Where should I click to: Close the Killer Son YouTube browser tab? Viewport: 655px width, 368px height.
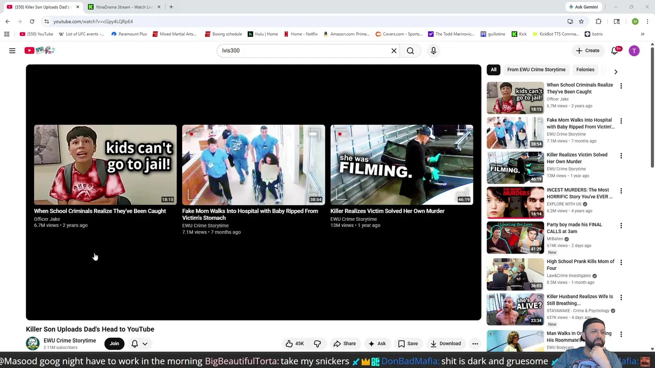(78, 7)
